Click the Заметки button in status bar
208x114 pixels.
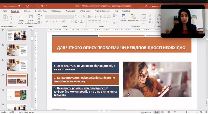click(146, 112)
